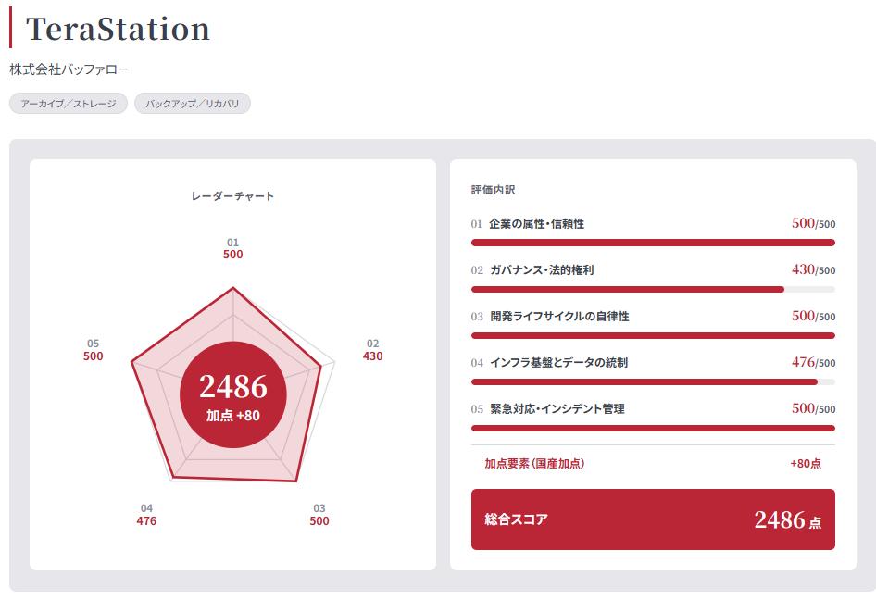Image resolution: width=876 pixels, height=600 pixels.
Task: Click the 評価内訳 section heading
Action: click(493, 190)
